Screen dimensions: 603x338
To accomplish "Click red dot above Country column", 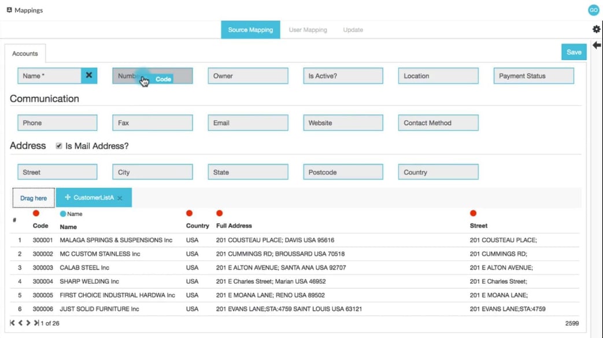I will pyautogui.click(x=189, y=213).
